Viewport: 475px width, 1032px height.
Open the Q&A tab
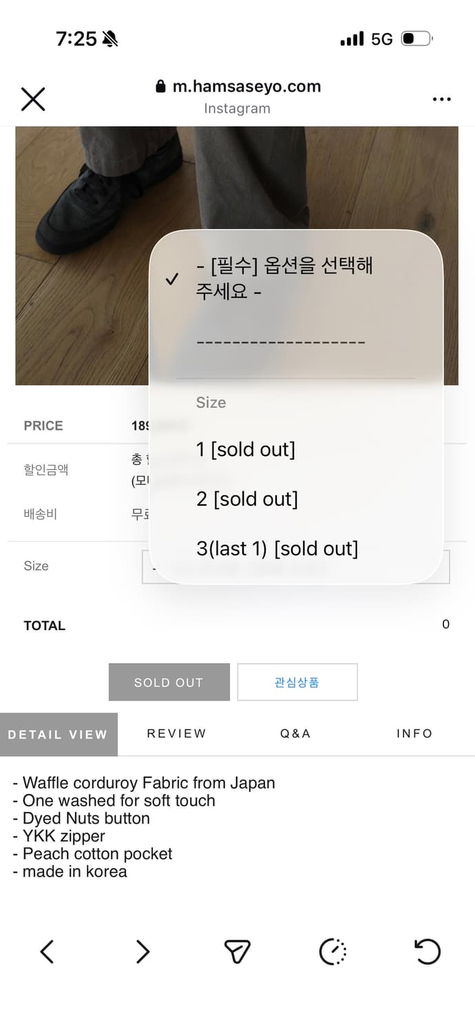pyautogui.click(x=295, y=733)
